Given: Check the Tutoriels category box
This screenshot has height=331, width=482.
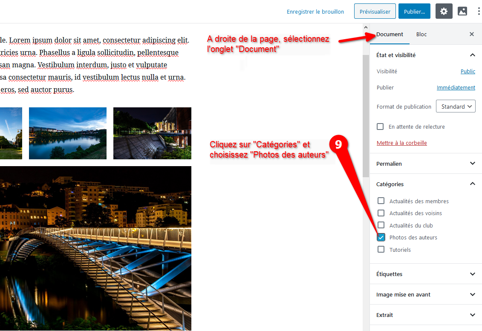Looking at the screenshot, I should [381, 250].
